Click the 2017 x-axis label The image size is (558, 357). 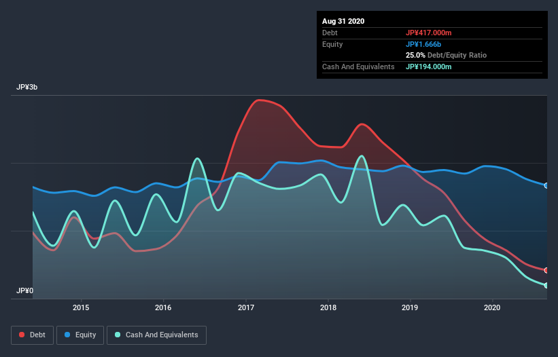point(246,307)
